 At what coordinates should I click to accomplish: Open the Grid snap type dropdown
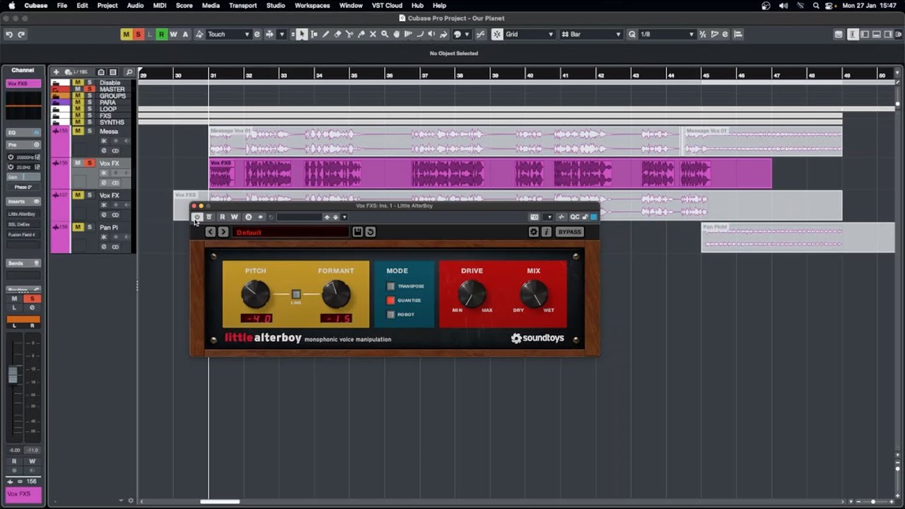pos(529,34)
